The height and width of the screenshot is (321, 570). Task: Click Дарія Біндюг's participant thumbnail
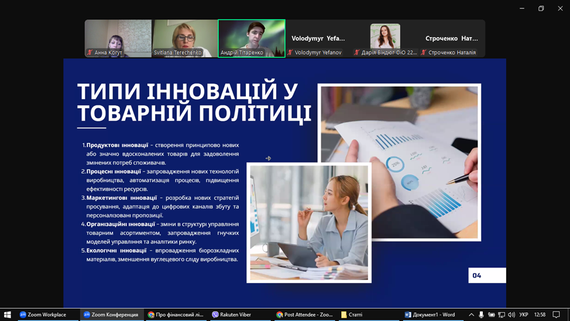pos(385,39)
